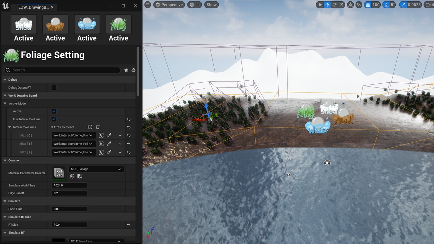Open the Perspective viewport mode menu

169,5
